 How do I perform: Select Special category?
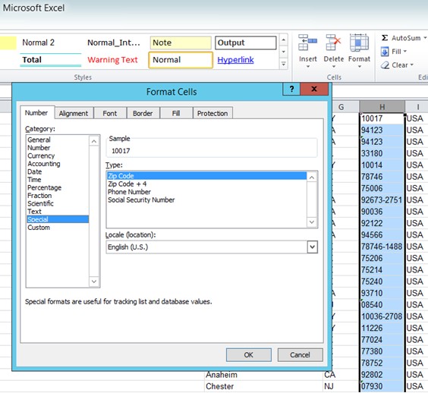(x=58, y=219)
